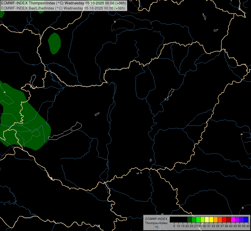
Task: Click the legend value label 50
Action: click(239, 226)
